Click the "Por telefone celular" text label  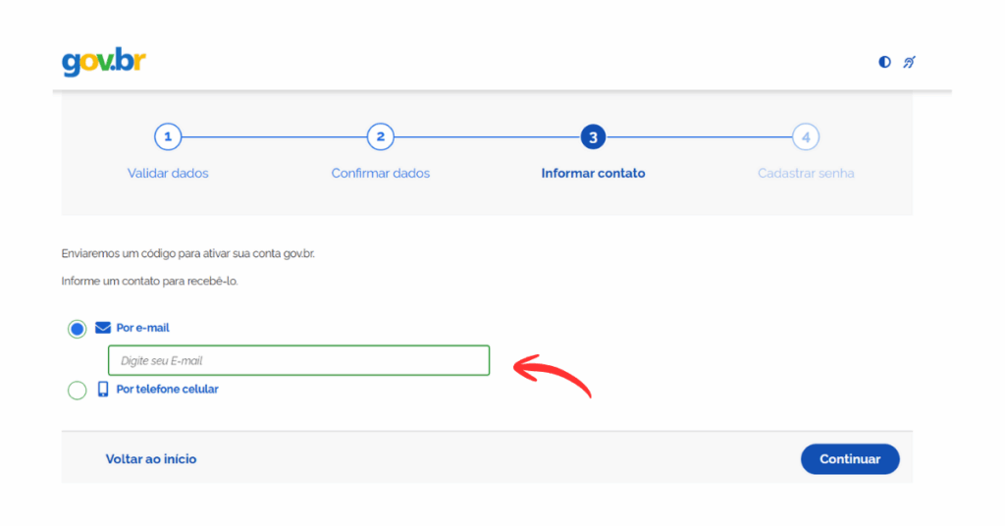click(167, 390)
